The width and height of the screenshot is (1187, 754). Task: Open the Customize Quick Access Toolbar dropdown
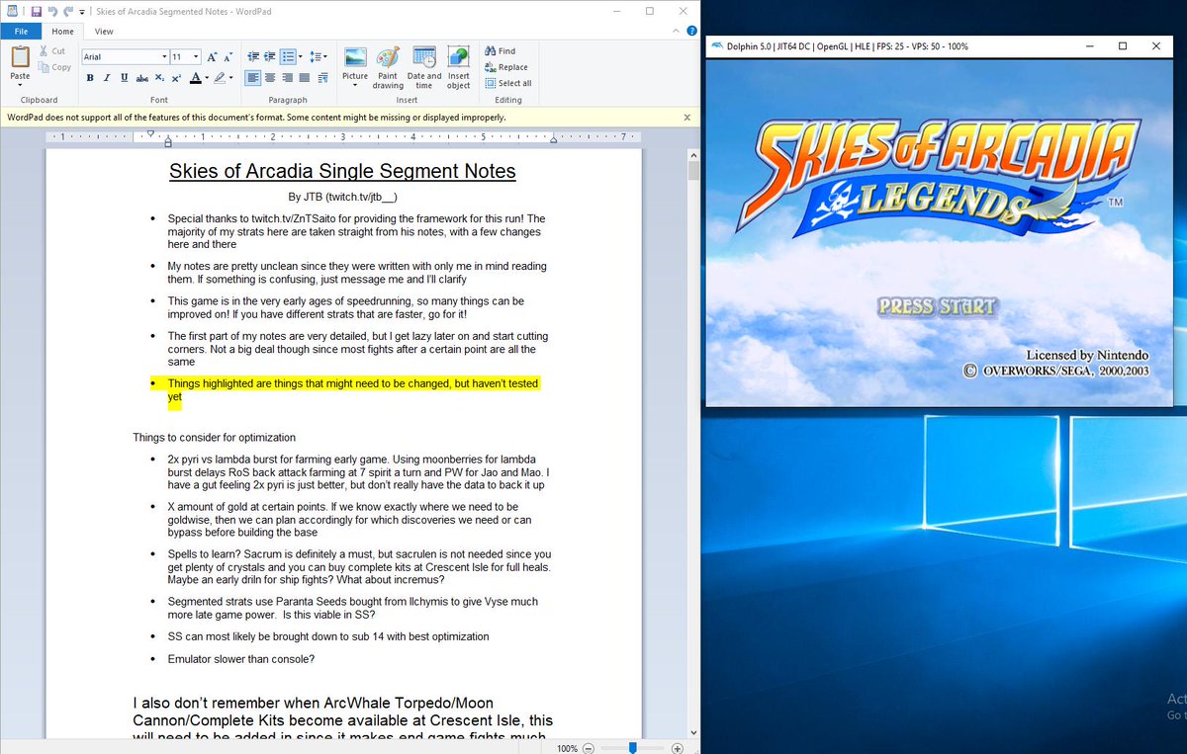click(x=82, y=11)
